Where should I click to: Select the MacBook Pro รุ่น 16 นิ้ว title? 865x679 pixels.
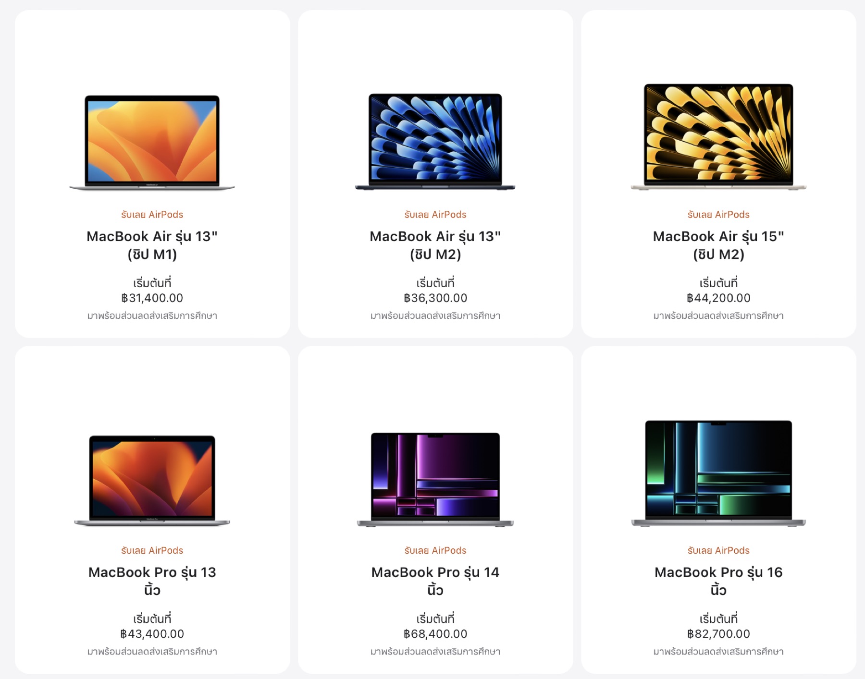pos(718,581)
